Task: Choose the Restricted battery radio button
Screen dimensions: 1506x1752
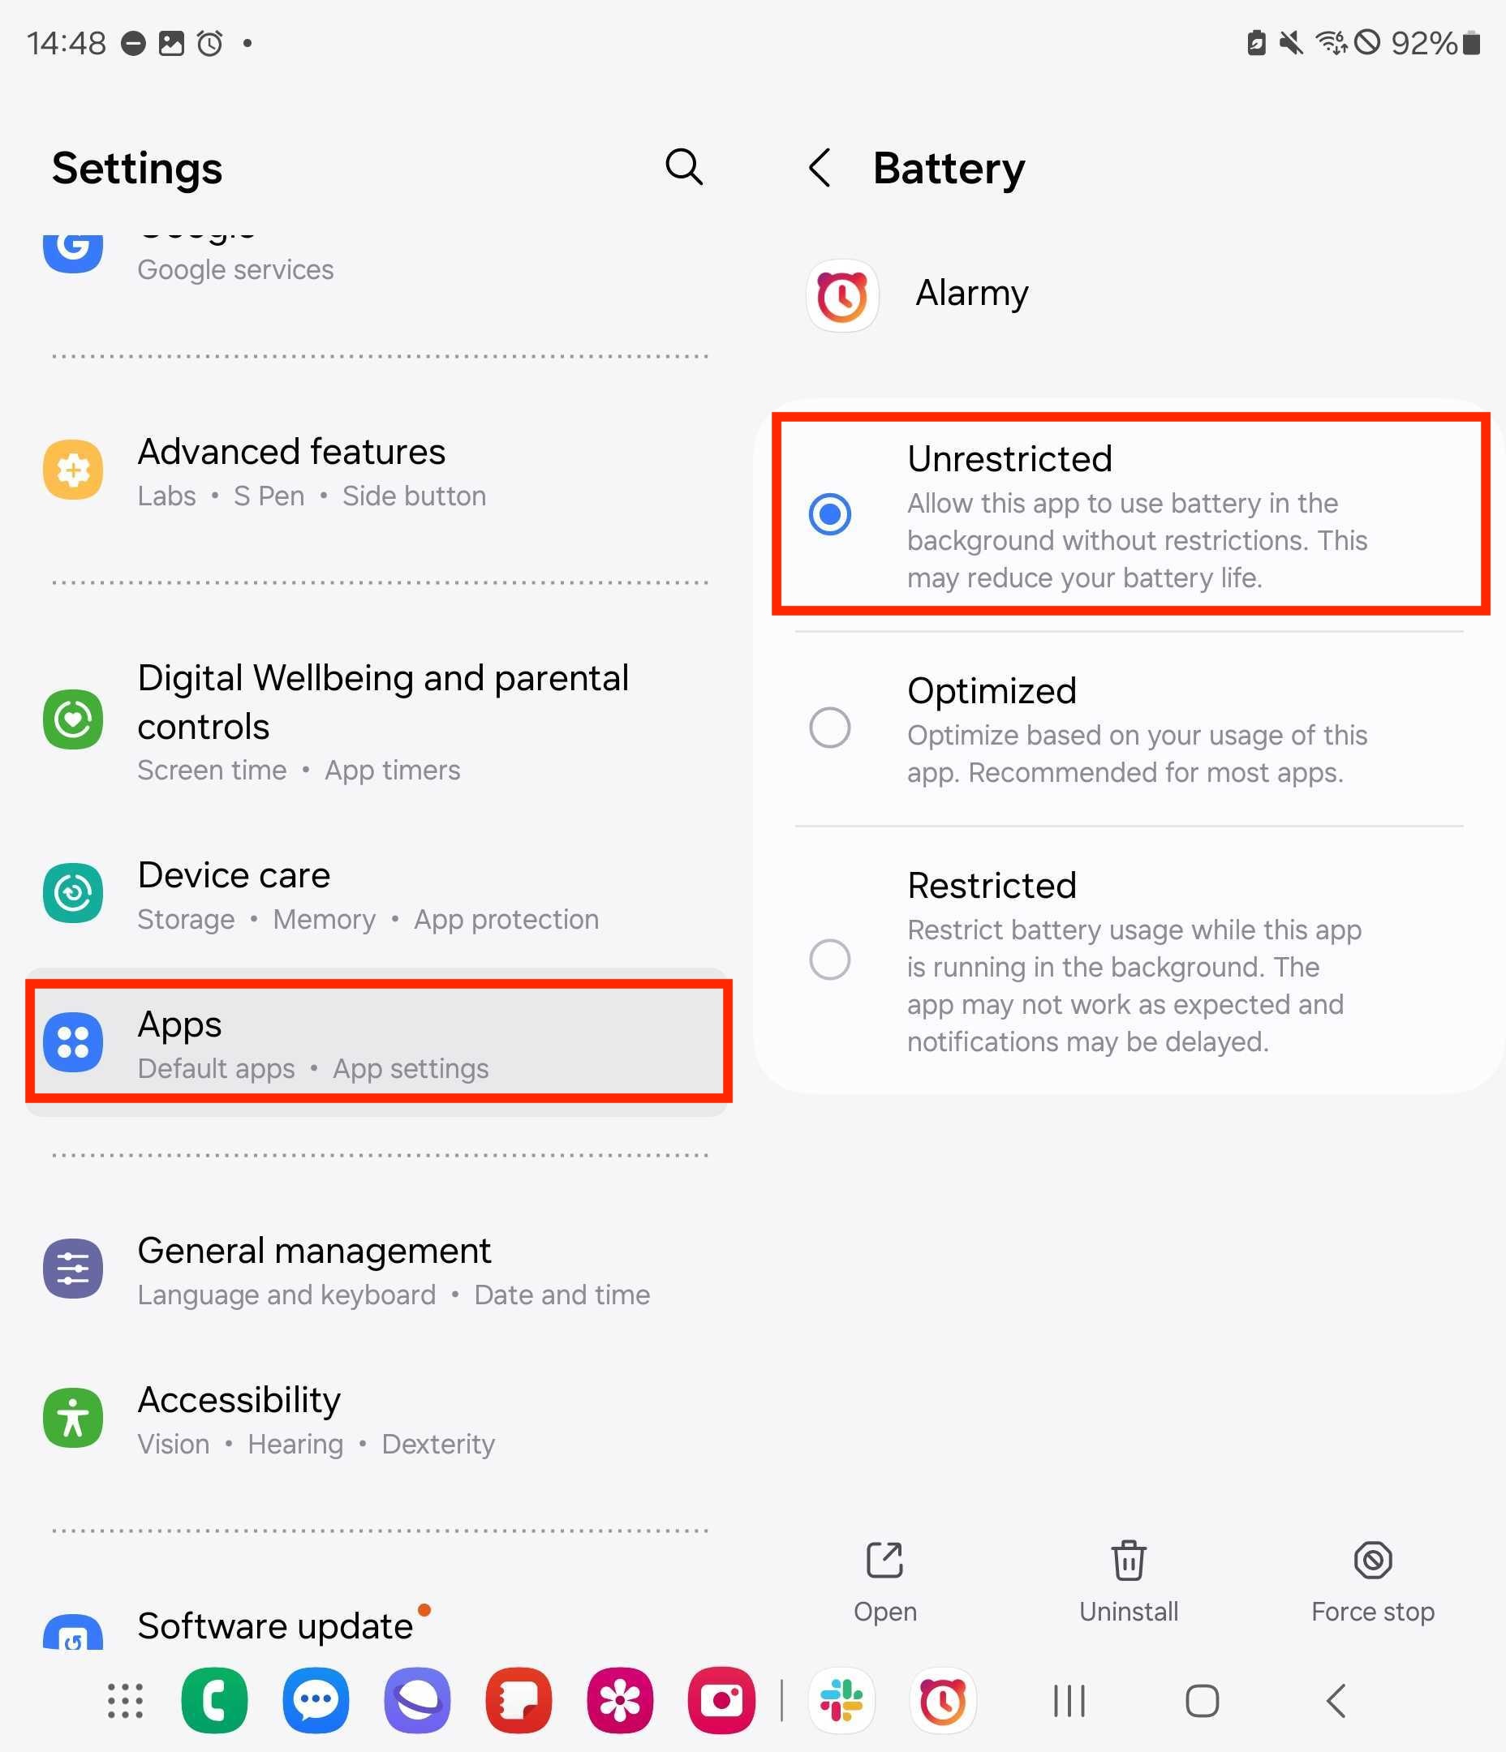Action: click(829, 959)
